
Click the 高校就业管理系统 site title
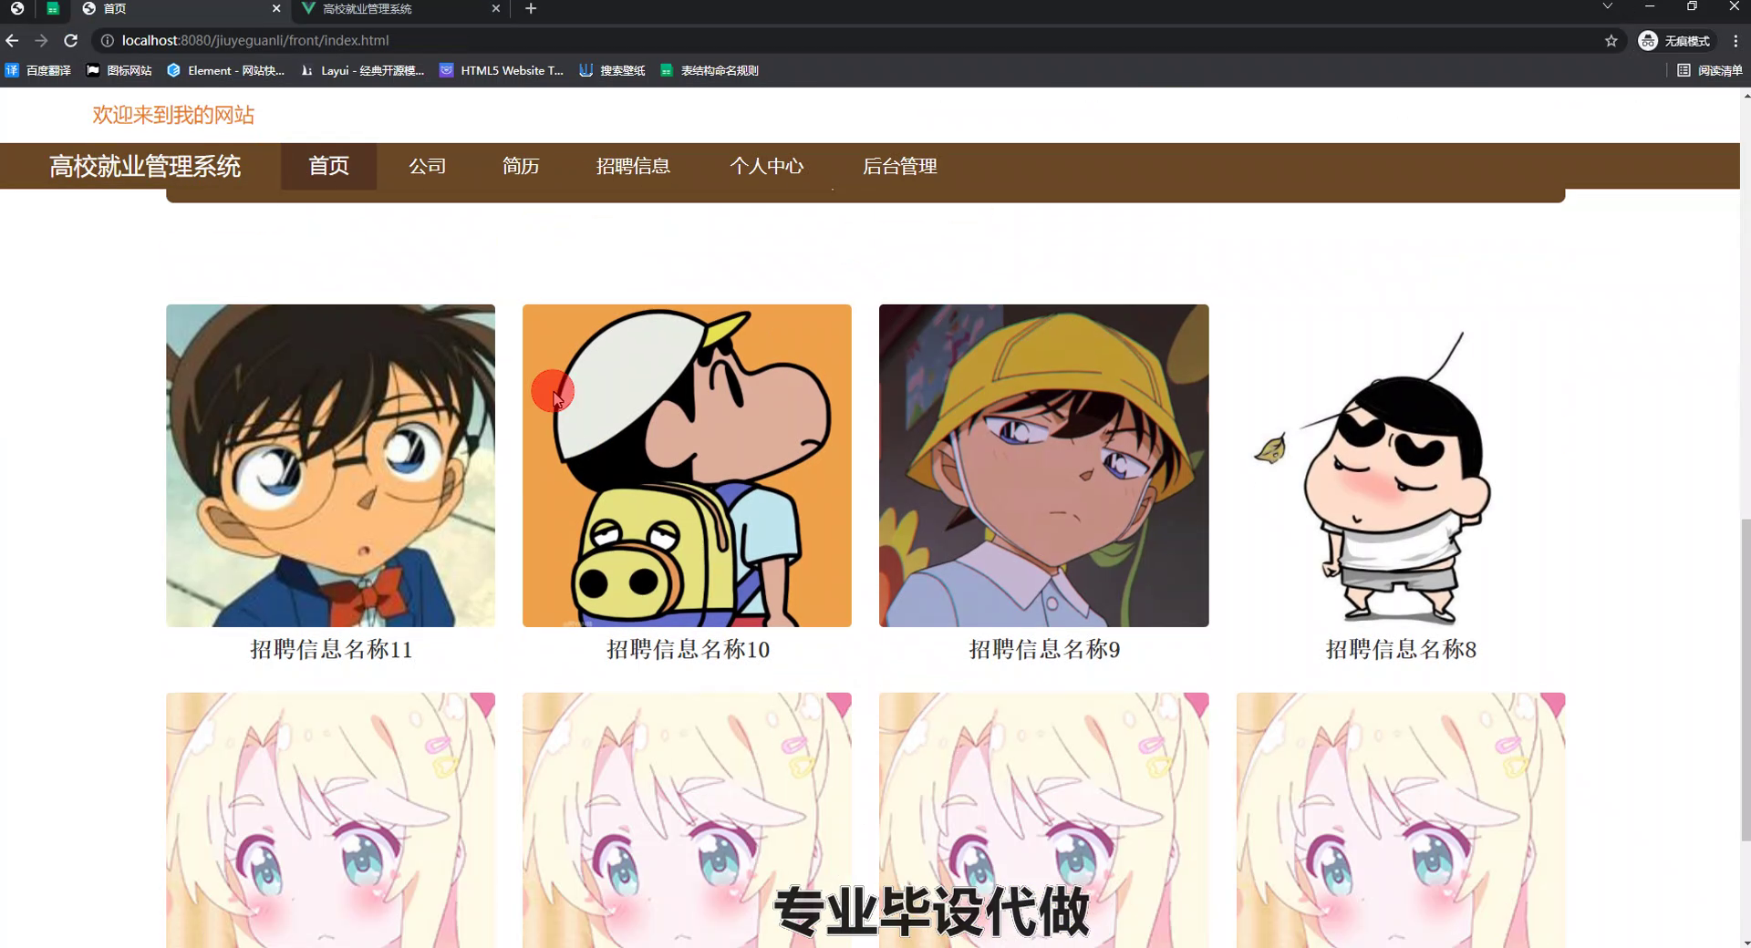pos(145,166)
